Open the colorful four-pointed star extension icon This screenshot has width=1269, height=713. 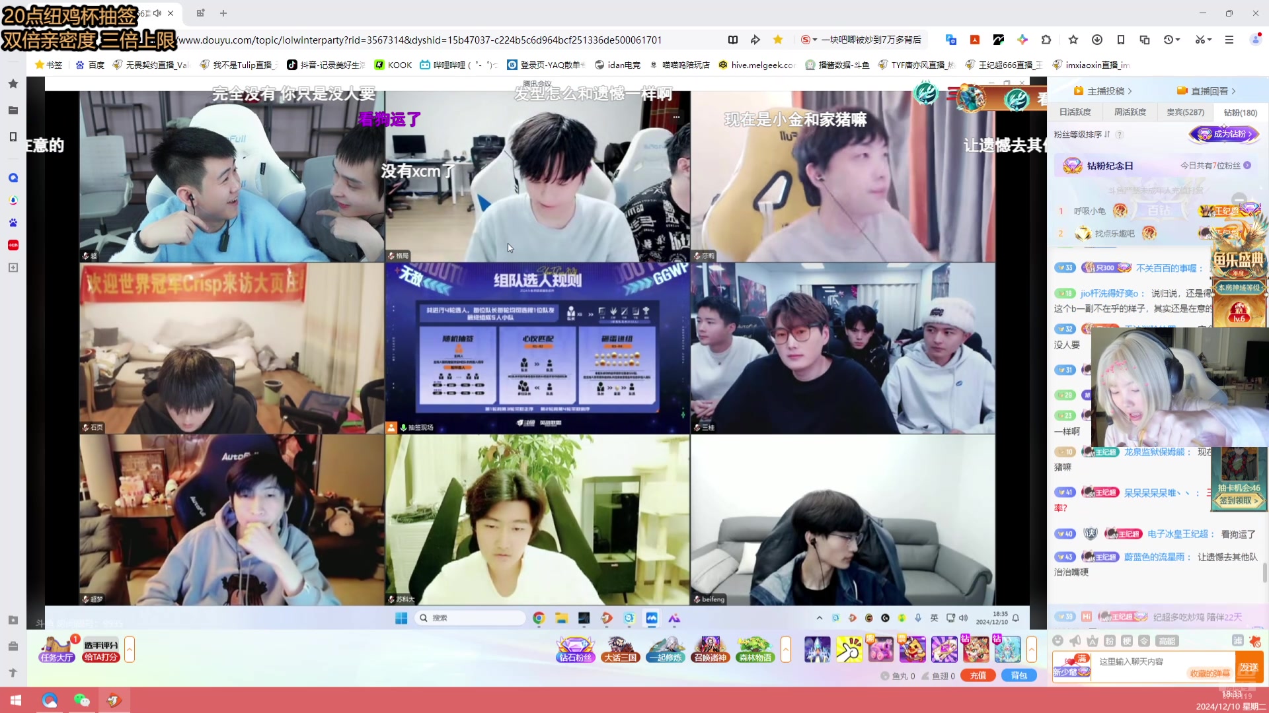1022,40
